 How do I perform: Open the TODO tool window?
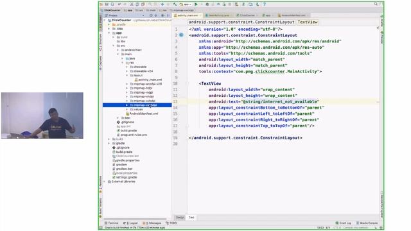[171, 223]
